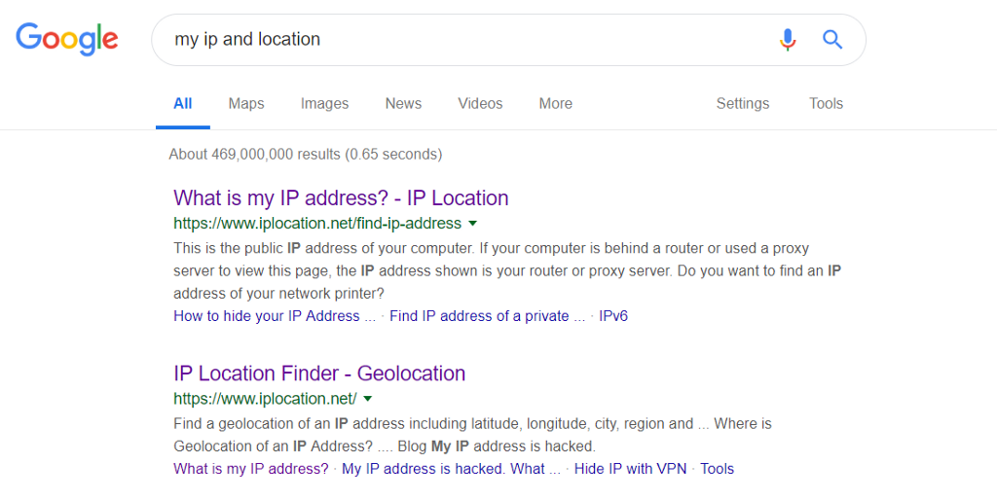Open the search Tools menu

[826, 104]
